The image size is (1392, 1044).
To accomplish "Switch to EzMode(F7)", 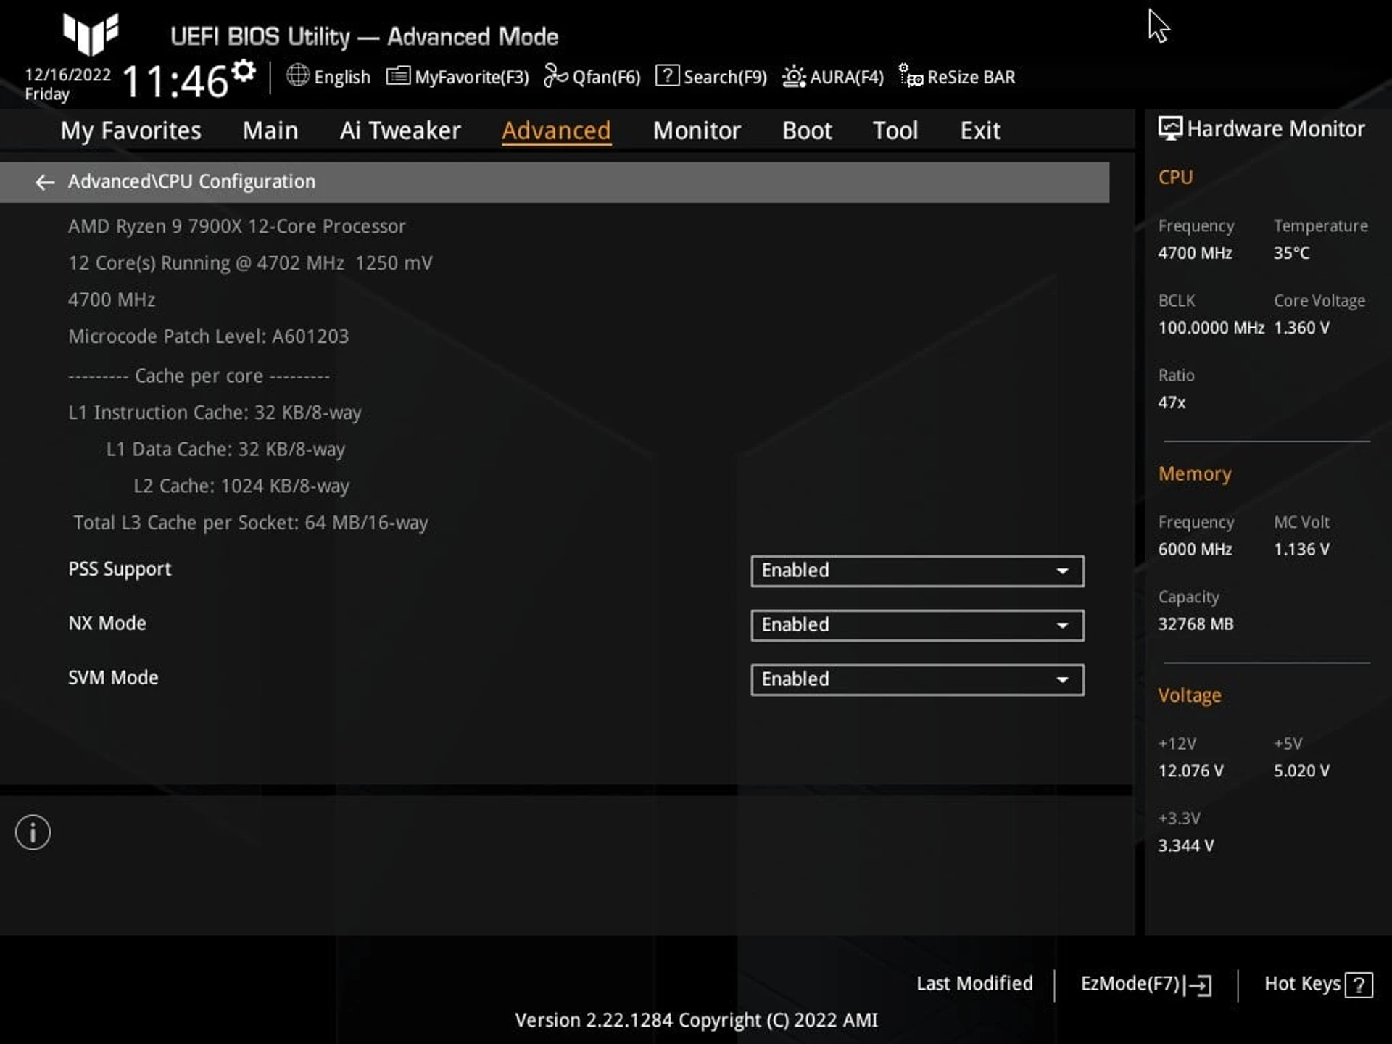I will 1146,985.
